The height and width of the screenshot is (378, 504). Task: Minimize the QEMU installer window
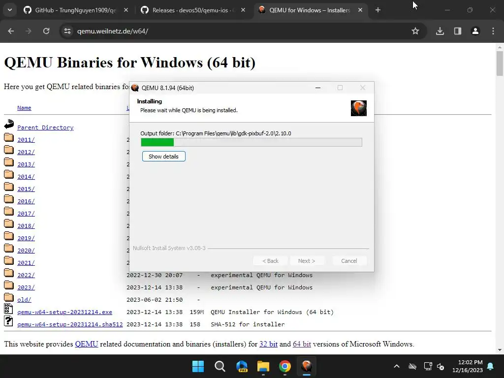318,88
